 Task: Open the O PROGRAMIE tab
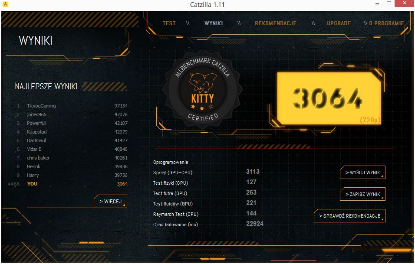pyautogui.click(x=386, y=23)
